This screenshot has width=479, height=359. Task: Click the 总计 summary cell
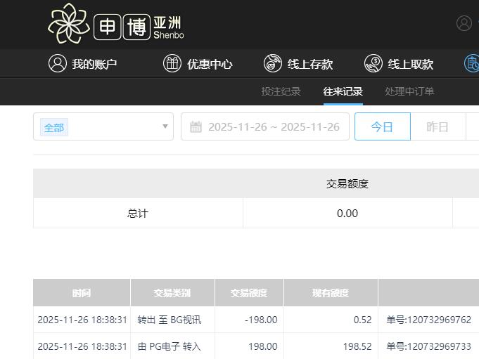click(x=138, y=213)
